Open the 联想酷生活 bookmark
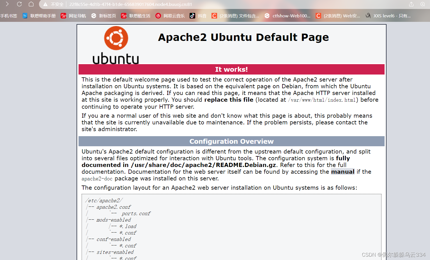This screenshot has width=430, height=260. click(140, 16)
